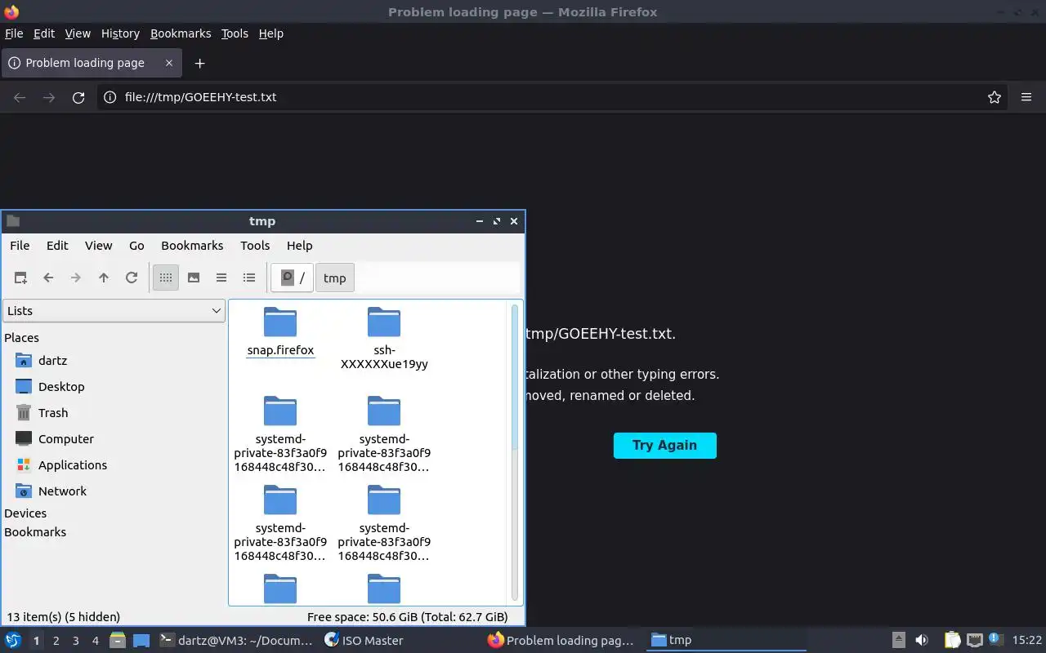Open Firefox Edit menu

click(x=44, y=33)
